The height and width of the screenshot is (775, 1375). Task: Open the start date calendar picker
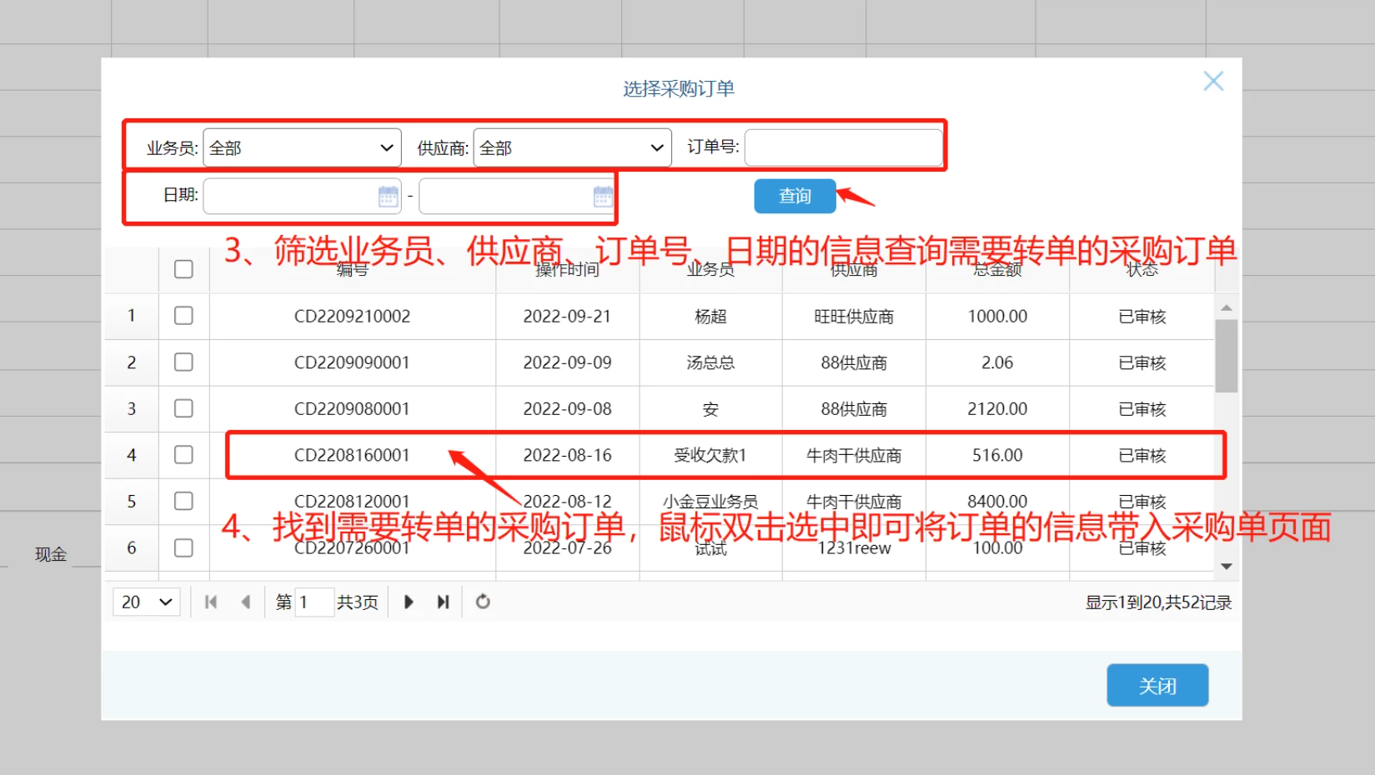388,197
